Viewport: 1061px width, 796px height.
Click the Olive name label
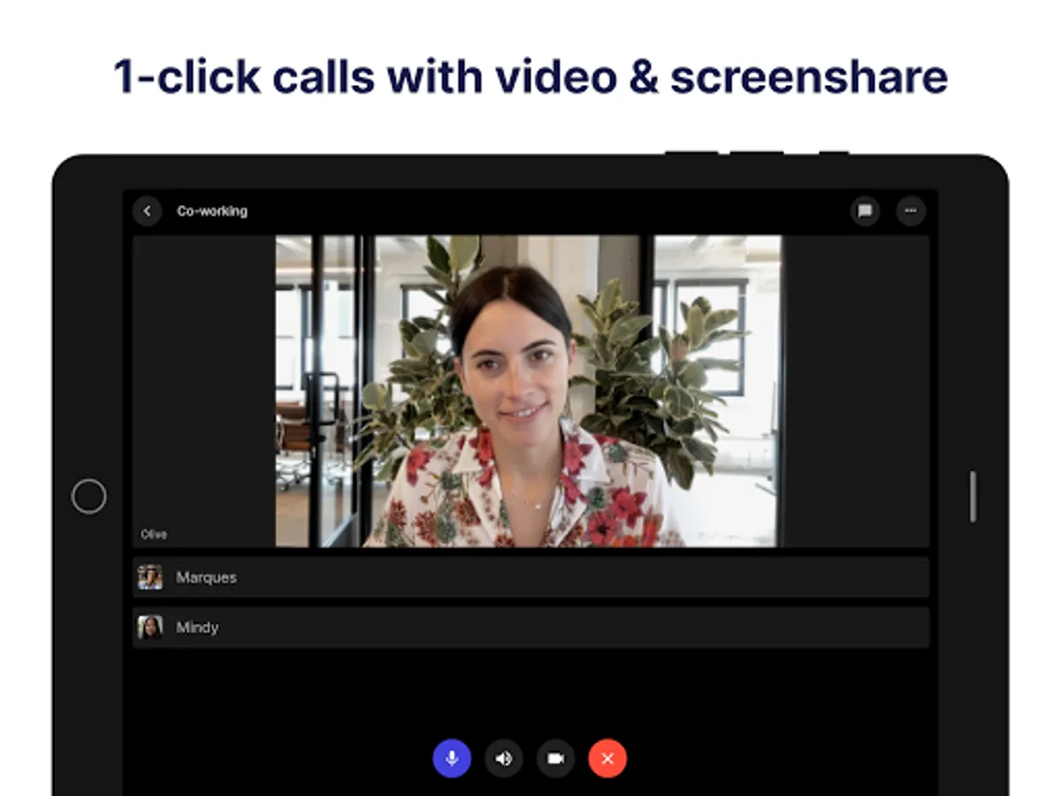tap(153, 533)
